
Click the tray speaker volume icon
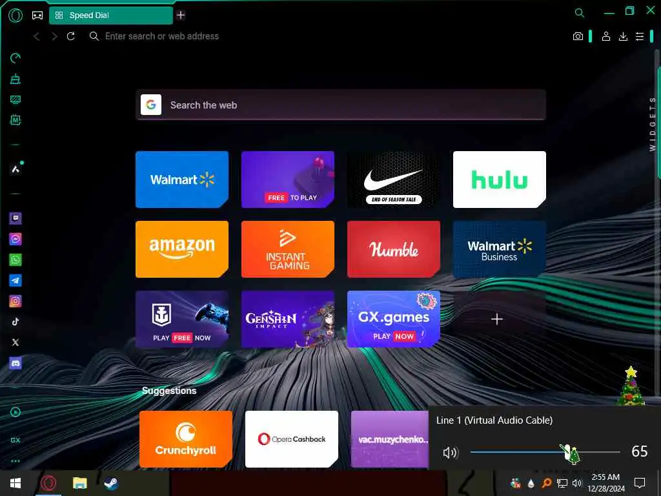pyautogui.click(x=577, y=483)
